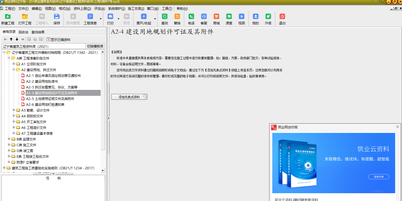
Task: Click the remove-table icon in tree toolbar
Action: tap(41, 39)
